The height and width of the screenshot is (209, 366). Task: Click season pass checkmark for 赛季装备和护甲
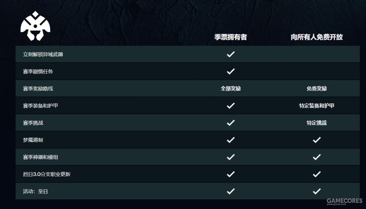click(x=231, y=106)
